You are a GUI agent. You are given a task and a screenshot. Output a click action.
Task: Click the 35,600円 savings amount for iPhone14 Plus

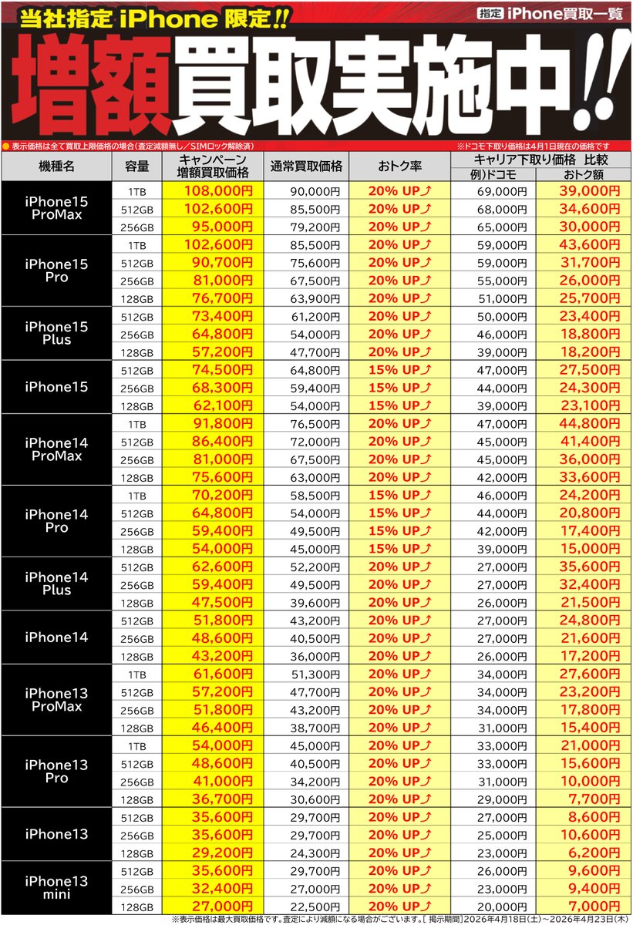[x=590, y=567]
